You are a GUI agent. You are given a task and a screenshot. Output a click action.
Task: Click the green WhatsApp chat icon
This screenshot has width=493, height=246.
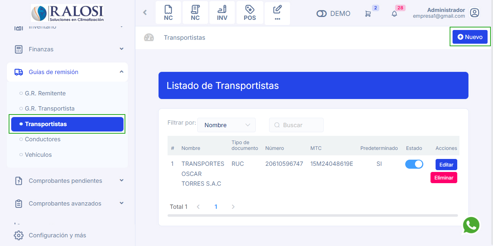tap(471, 225)
